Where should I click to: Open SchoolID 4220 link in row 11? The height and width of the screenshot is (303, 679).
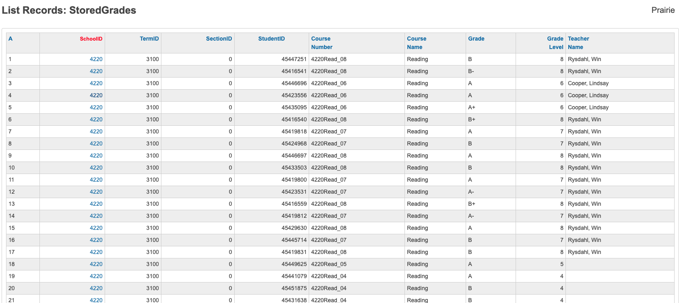96,180
